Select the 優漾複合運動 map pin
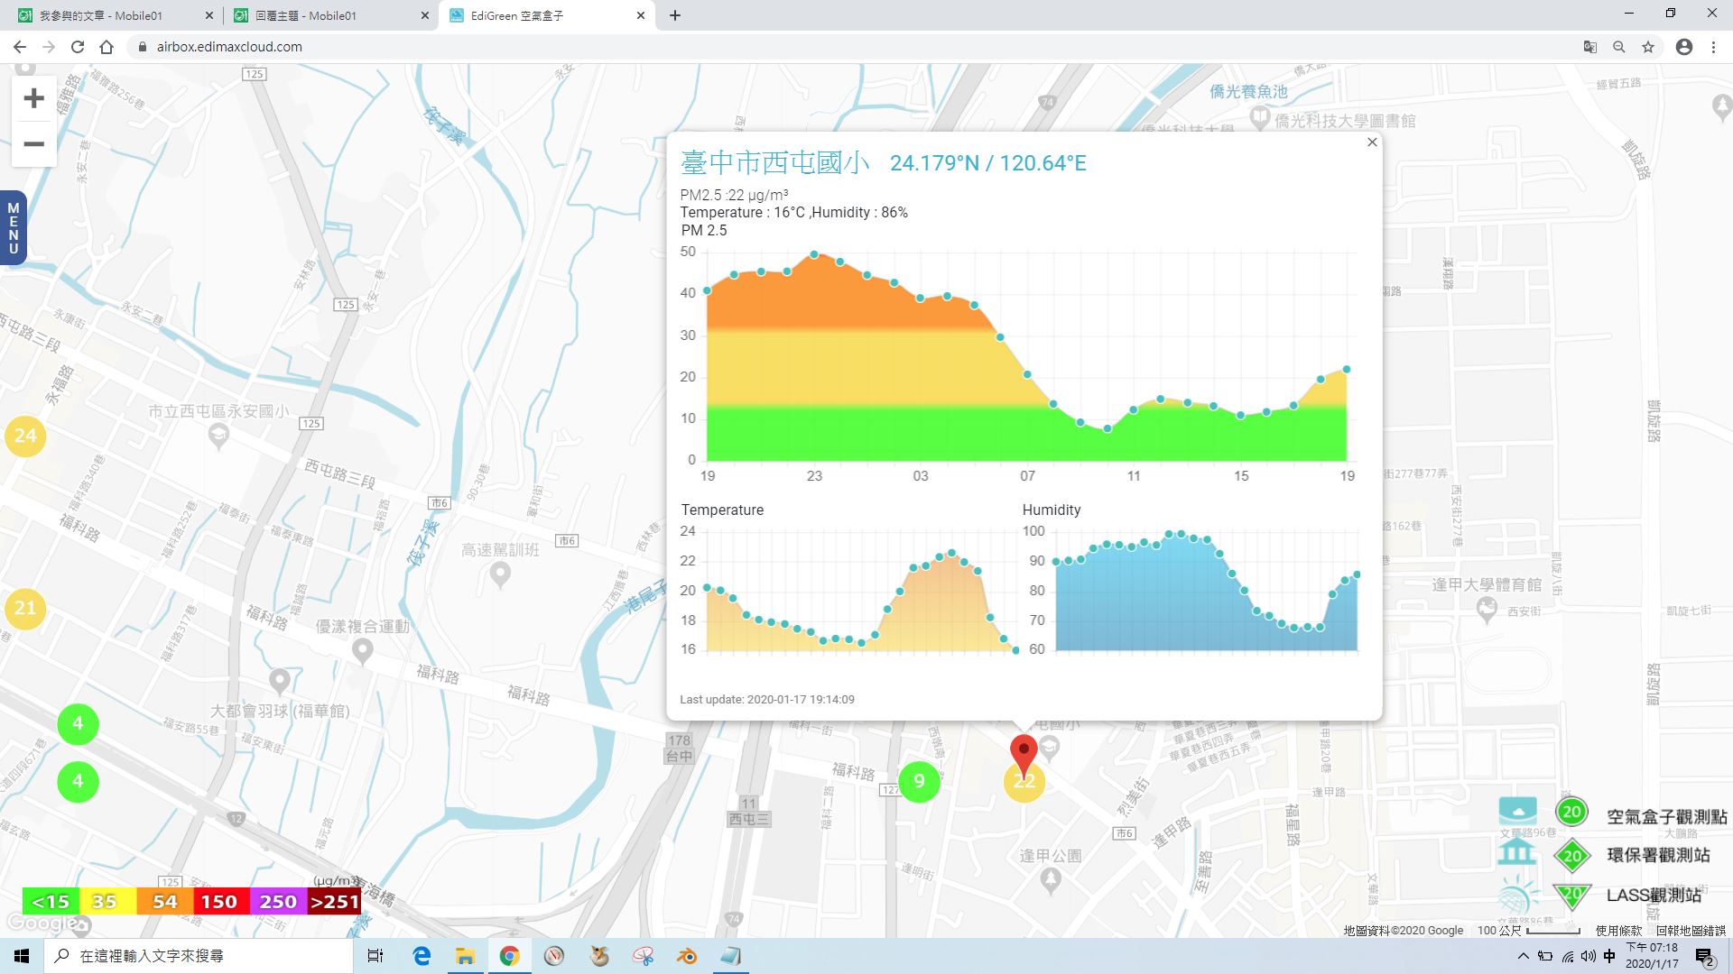Image resolution: width=1733 pixels, height=974 pixels. pyautogui.click(x=362, y=650)
